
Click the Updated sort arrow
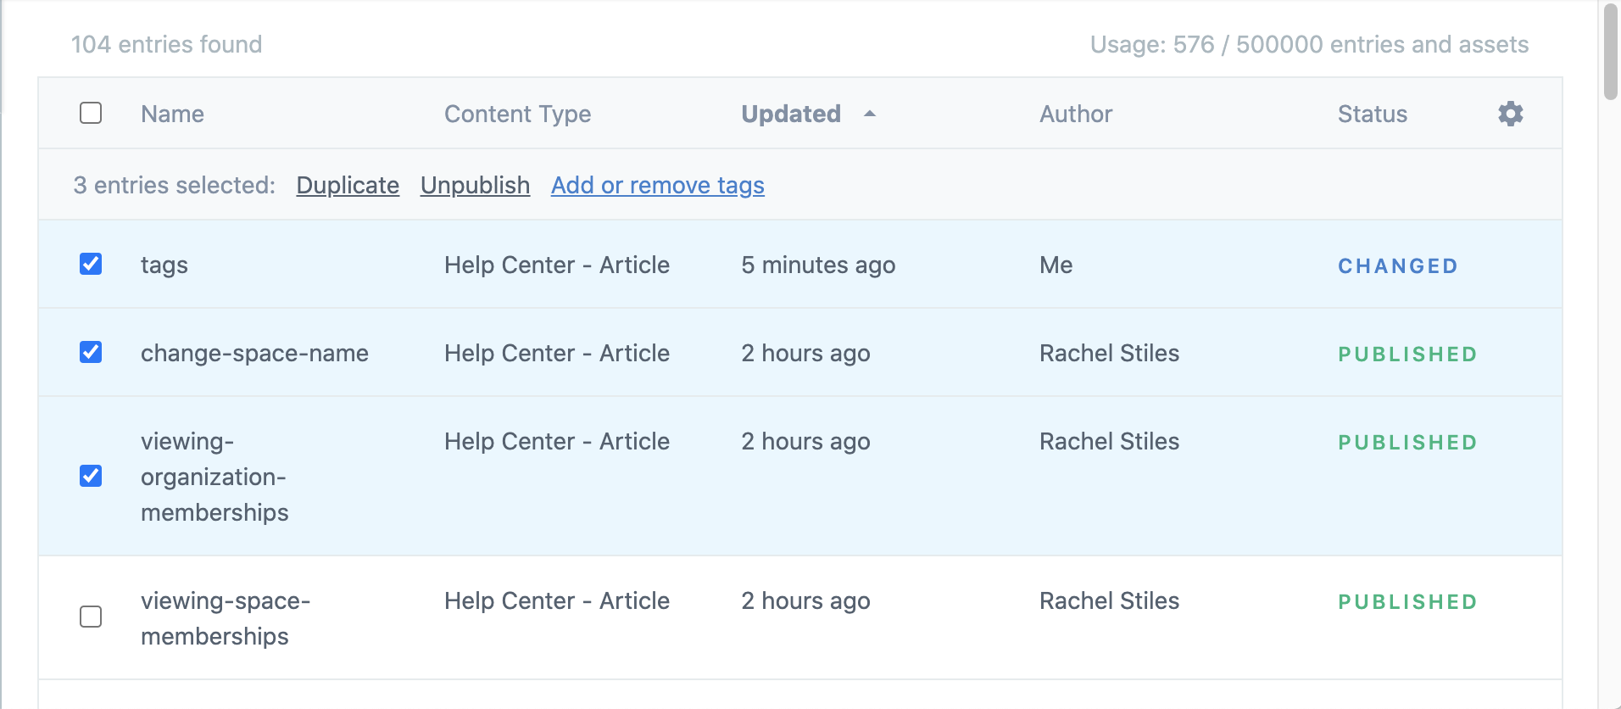pyautogui.click(x=869, y=114)
